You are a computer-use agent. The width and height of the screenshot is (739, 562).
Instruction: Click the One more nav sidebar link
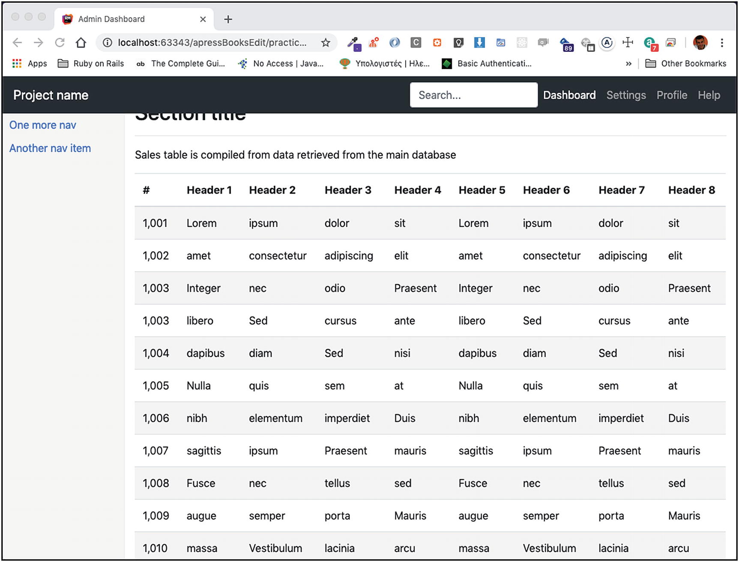pyautogui.click(x=43, y=125)
